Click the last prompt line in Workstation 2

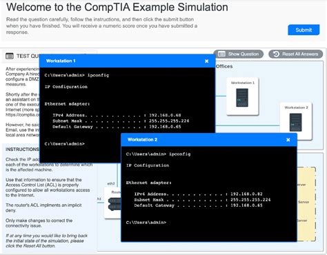[146, 223]
